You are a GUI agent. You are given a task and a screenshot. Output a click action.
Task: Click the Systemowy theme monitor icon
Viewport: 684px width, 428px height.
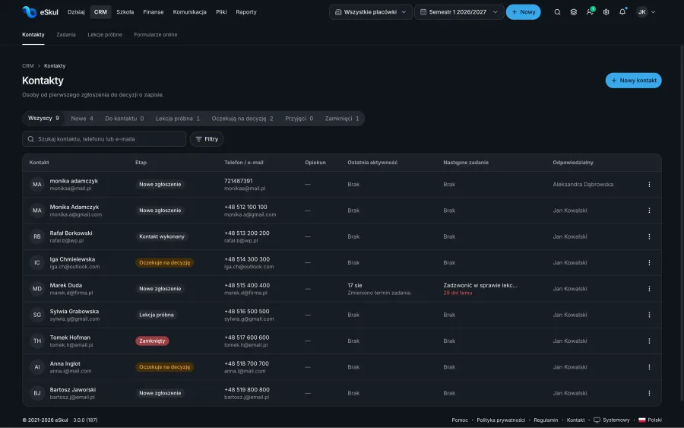(597, 420)
